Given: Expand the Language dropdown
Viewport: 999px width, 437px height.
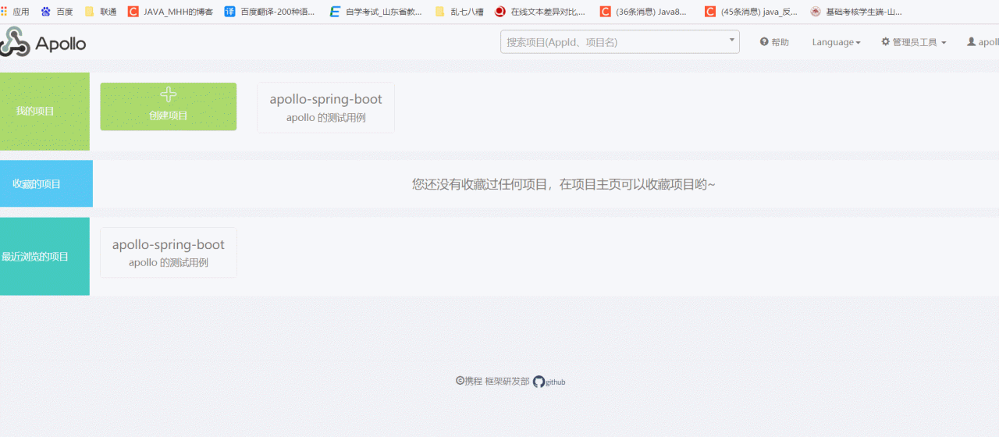Looking at the screenshot, I should pos(836,42).
